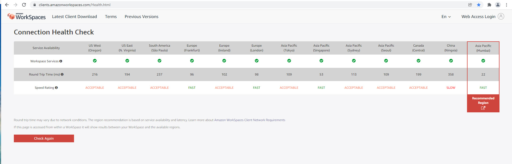
Task: Click the Workspace Services info icon
Action: pyautogui.click(x=61, y=61)
